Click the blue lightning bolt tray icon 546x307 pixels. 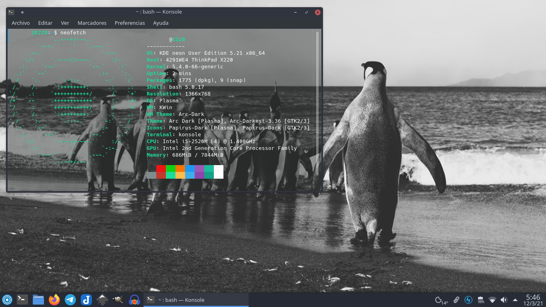(x=468, y=300)
